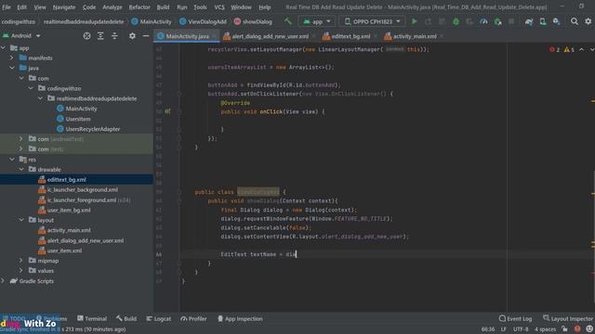Expand the manifests folder
The height and width of the screenshot is (334, 595).
click(x=12, y=58)
